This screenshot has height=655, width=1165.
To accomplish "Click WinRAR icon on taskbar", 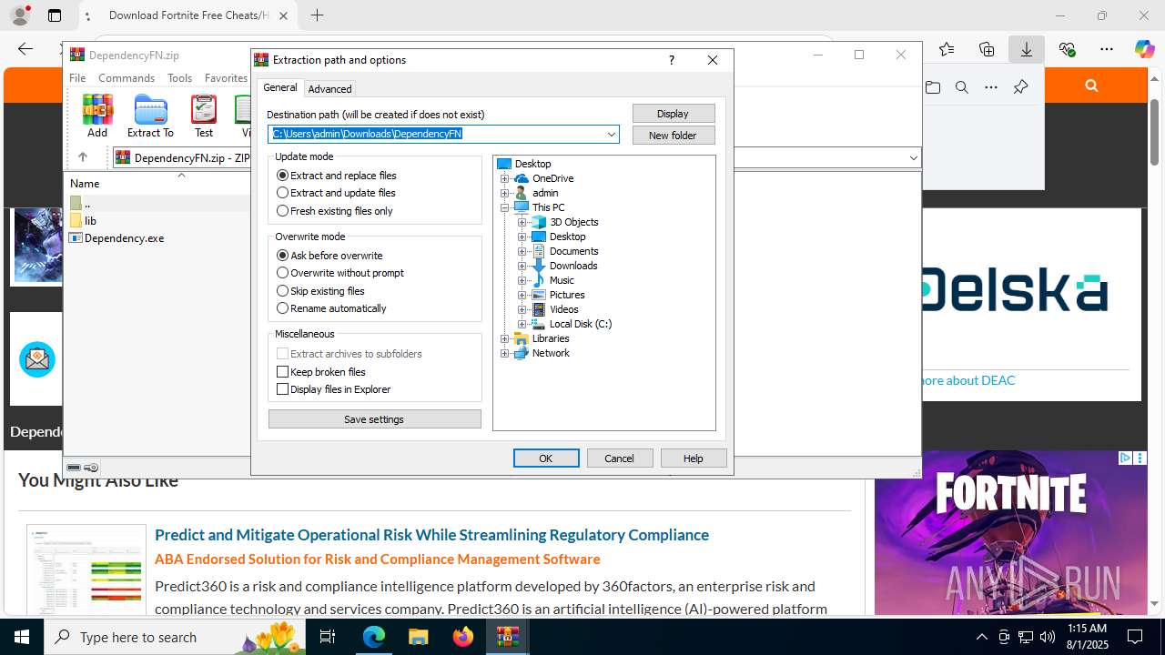I will pyautogui.click(x=507, y=637).
